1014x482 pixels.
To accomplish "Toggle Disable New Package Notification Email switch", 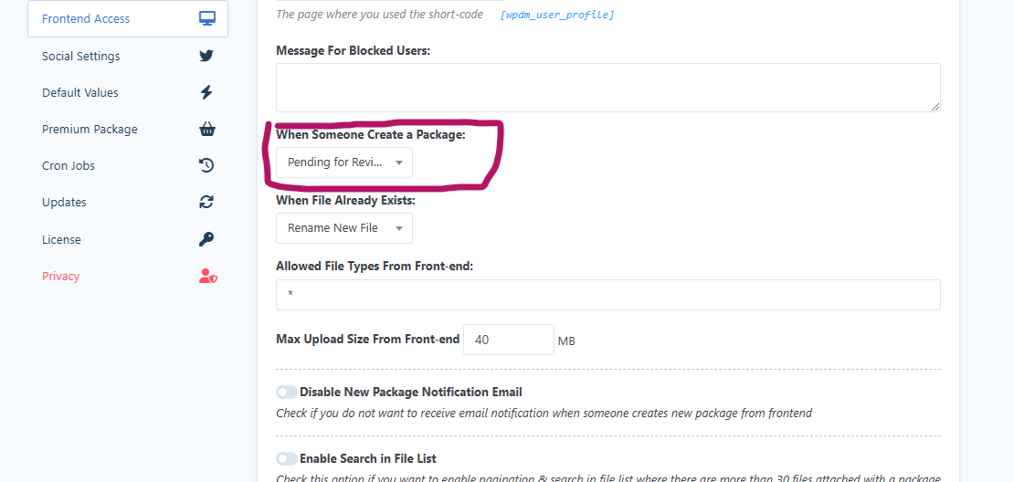I will click(x=287, y=393).
